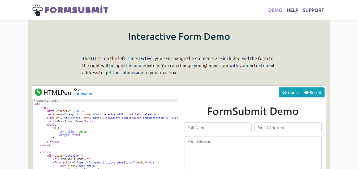Click inside the Your Message textarea
The image size is (358, 169).
[x=253, y=153]
